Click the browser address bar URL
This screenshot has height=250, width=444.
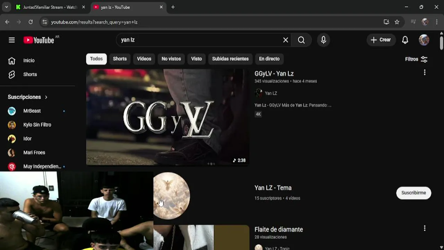coord(94,22)
